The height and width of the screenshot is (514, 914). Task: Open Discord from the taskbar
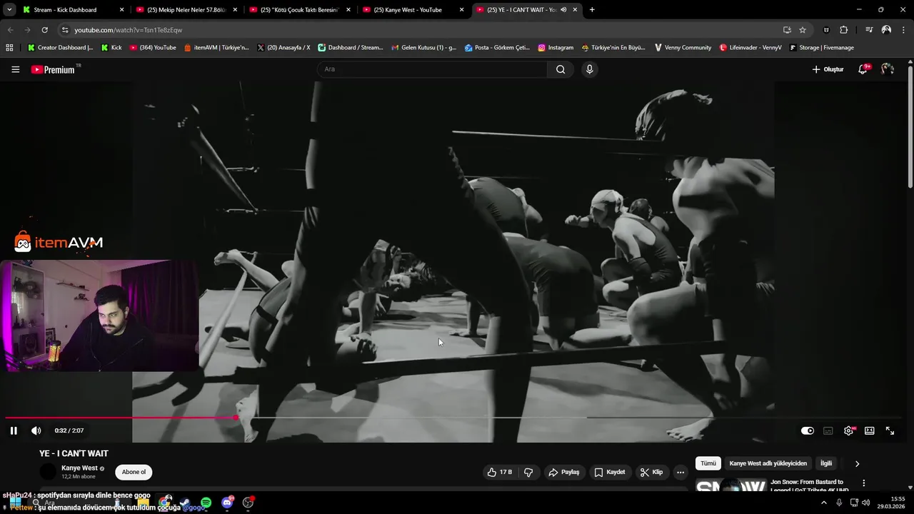click(x=227, y=503)
